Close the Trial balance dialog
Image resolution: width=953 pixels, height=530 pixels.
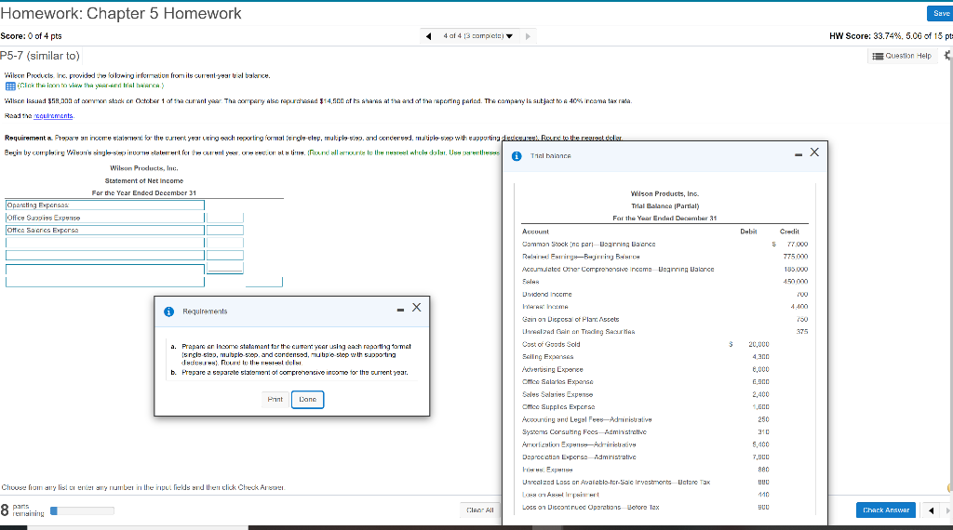point(814,152)
